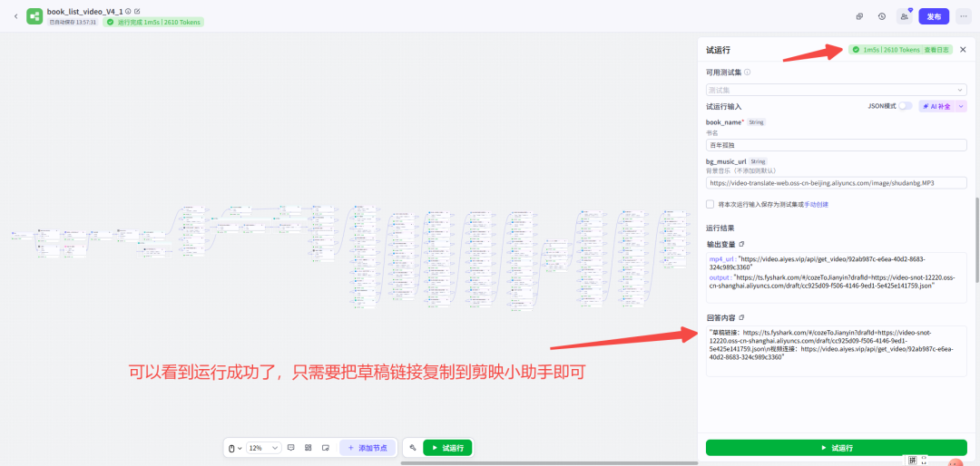Image resolution: width=980 pixels, height=466 pixels.
Task: Toggle the JSON模式 switch
Action: point(905,106)
